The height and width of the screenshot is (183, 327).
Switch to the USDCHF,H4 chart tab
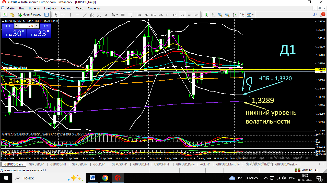pyautogui.click(x=162, y=164)
